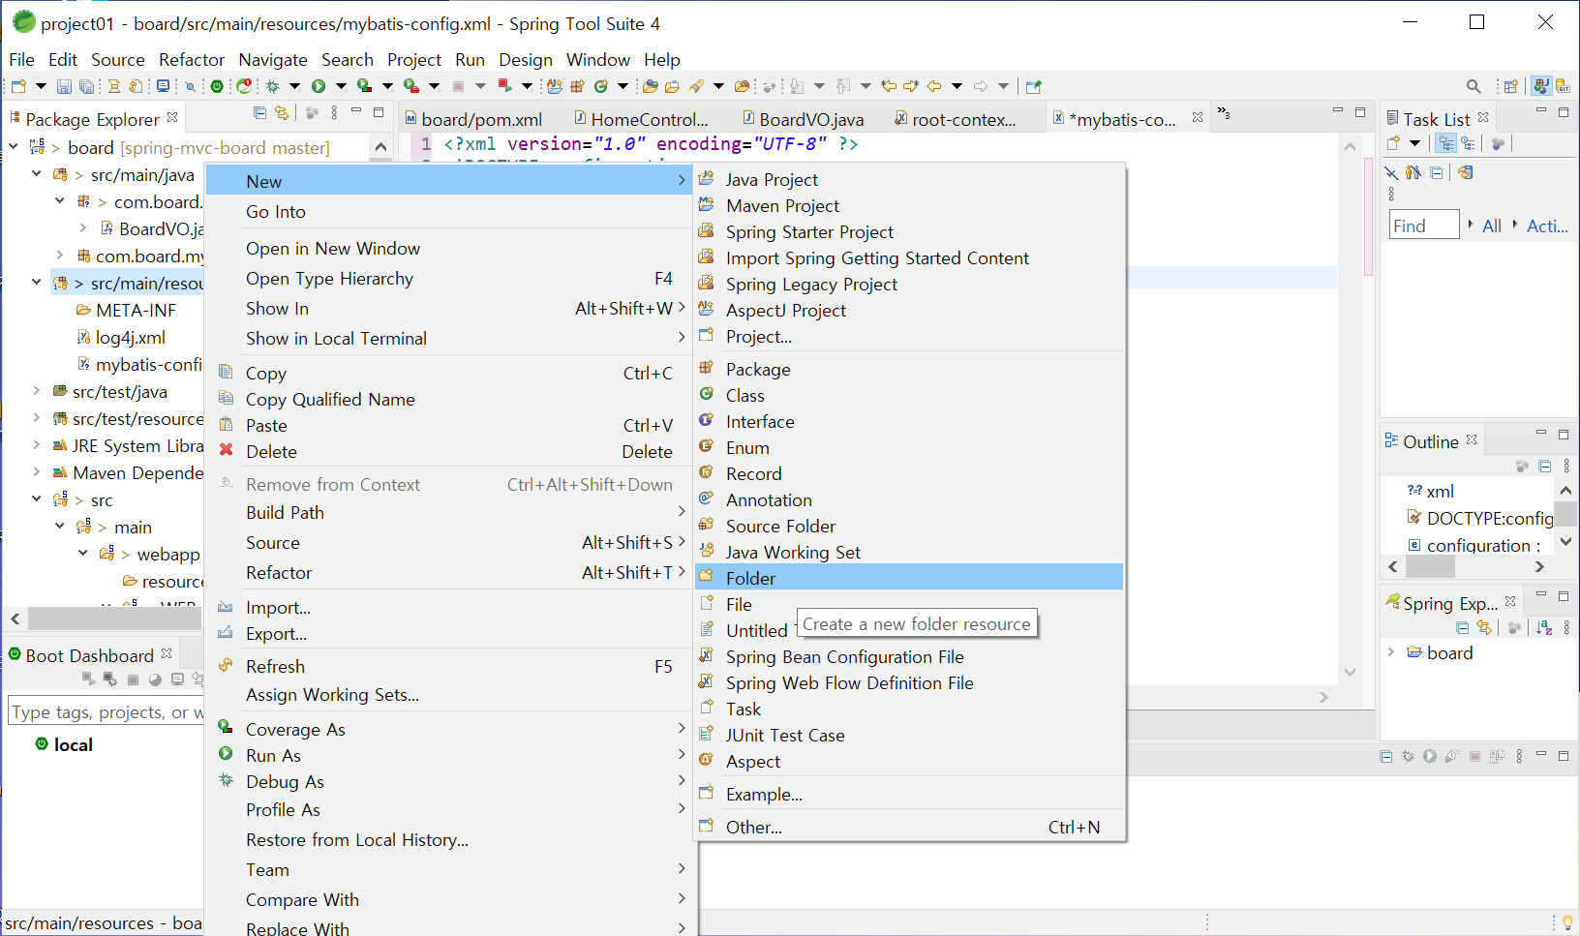Viewport: 1580px width, 936px height.
Task: Click Other... in the New submenu
Action: pos(909,827)
